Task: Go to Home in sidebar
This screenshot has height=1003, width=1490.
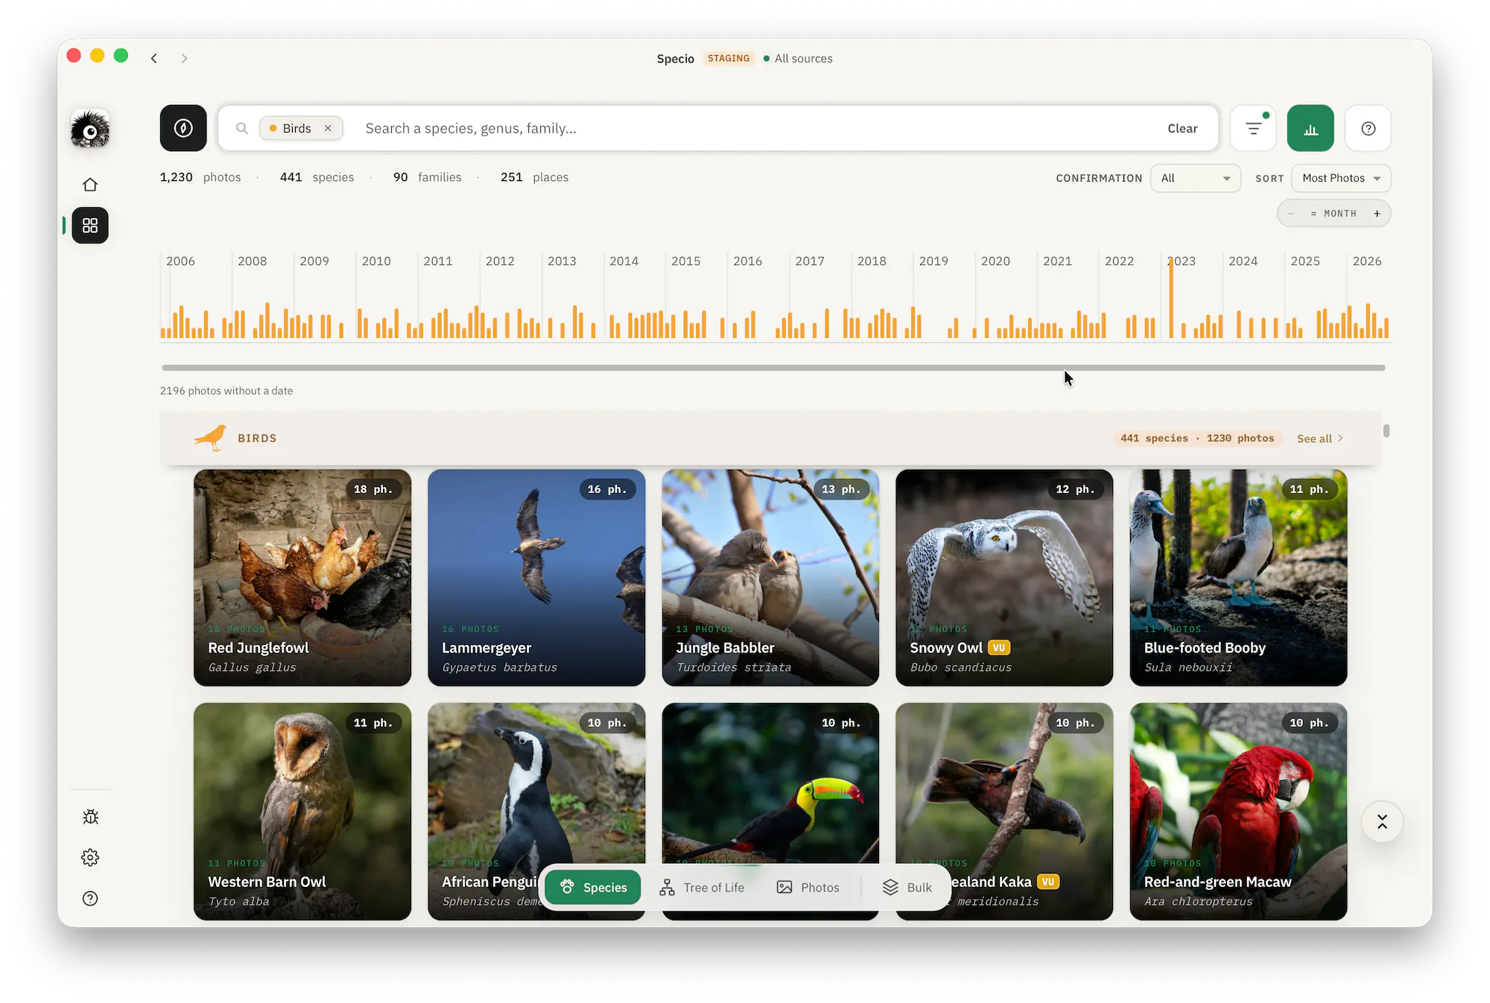Action: (90, 184)
